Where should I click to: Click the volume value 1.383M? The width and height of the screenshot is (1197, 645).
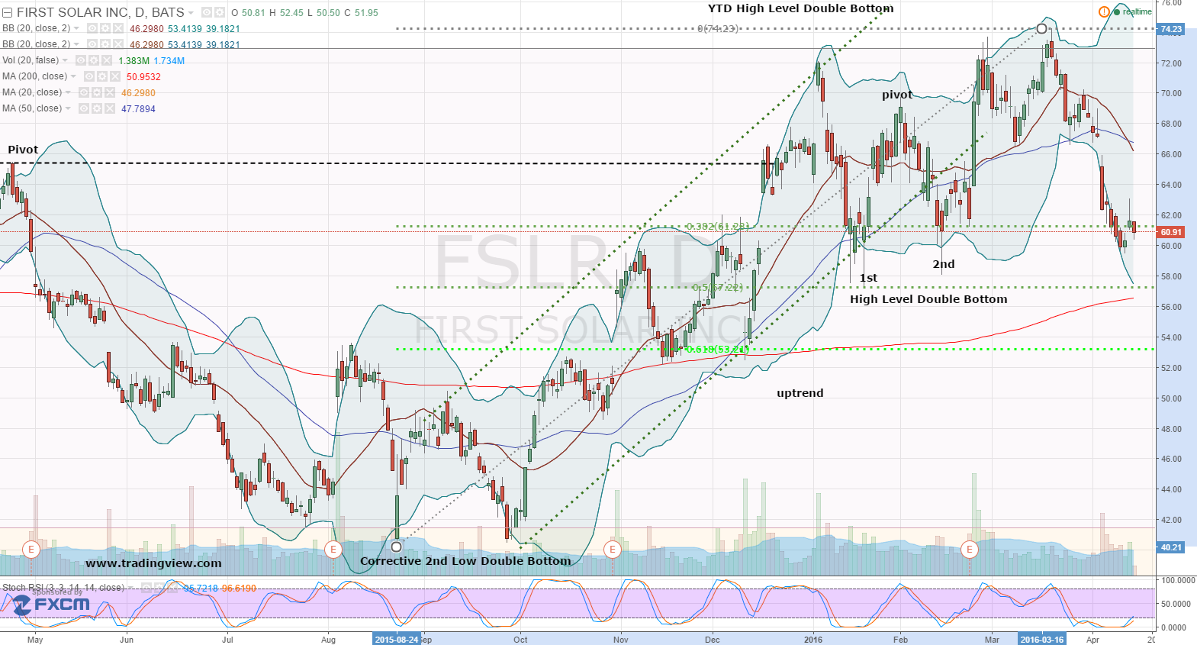tap(134, 61)
